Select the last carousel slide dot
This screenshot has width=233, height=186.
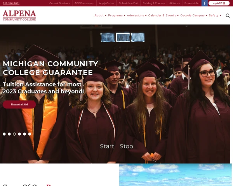click(x=30, y=134)
